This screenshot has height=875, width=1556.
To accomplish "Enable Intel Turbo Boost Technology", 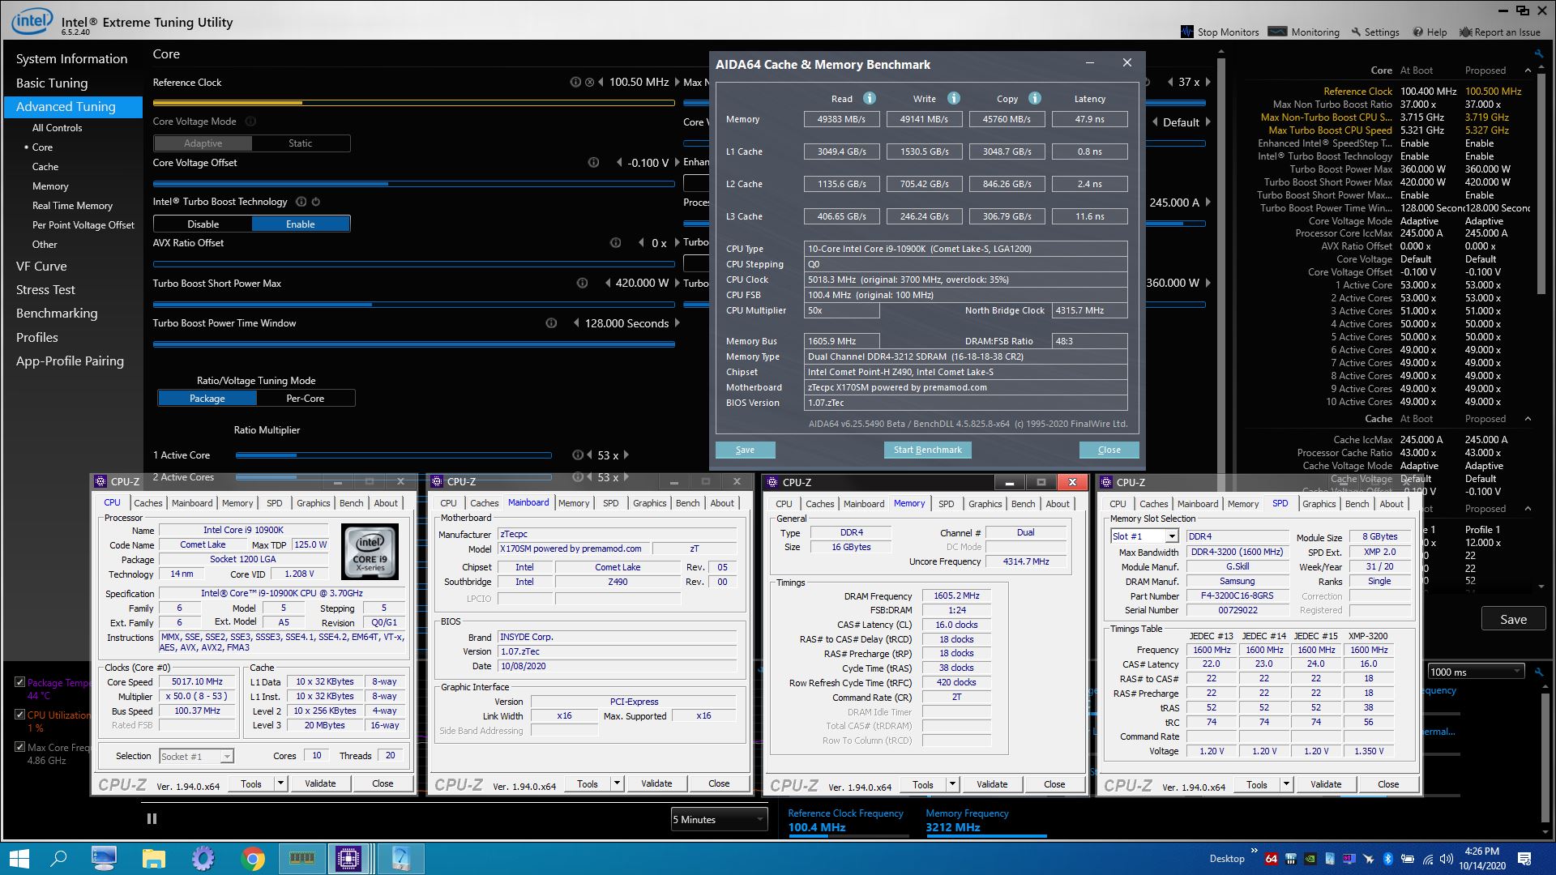I will coord(301,224).
